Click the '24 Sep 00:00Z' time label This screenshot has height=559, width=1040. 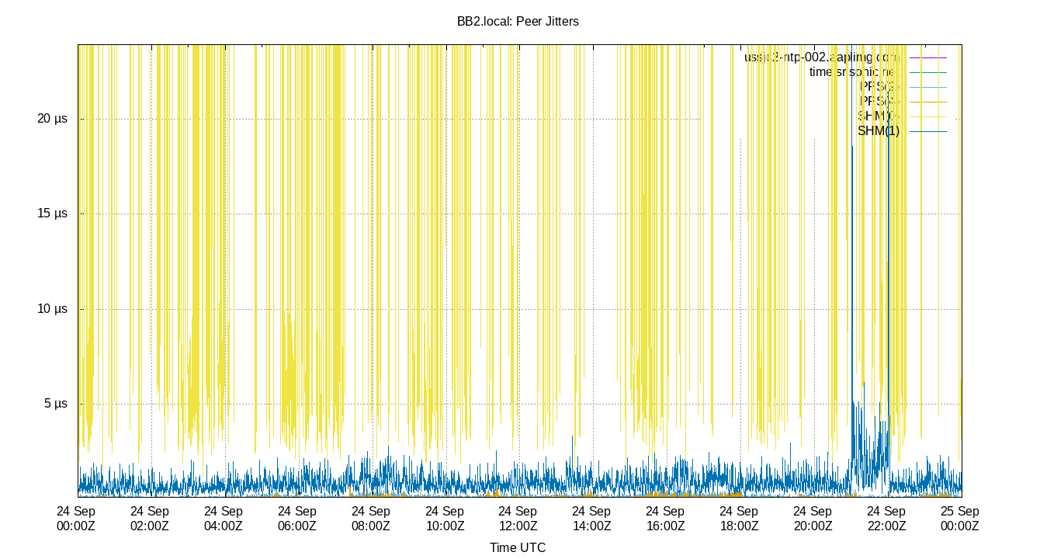coord(76,519)
